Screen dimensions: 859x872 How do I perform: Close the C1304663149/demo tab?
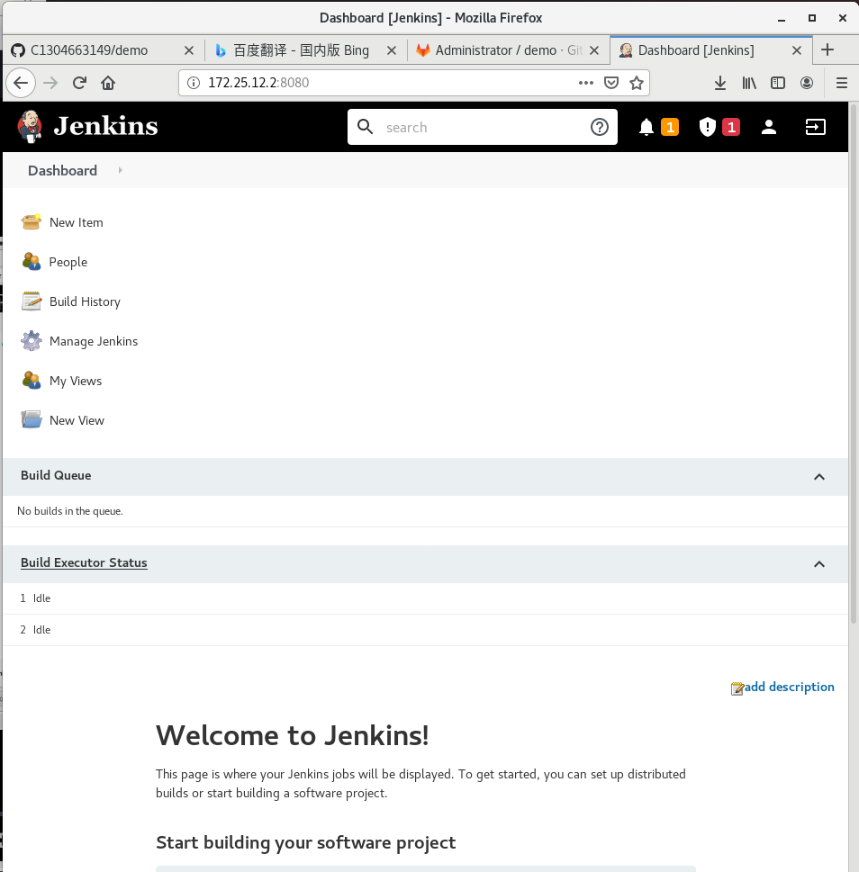(x=189, y=50)
